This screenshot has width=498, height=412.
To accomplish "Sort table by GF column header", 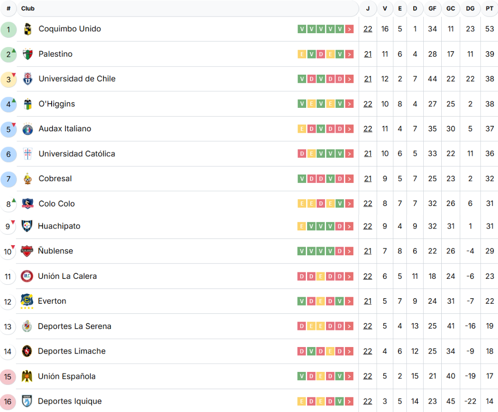I will [x=432, y=8].
